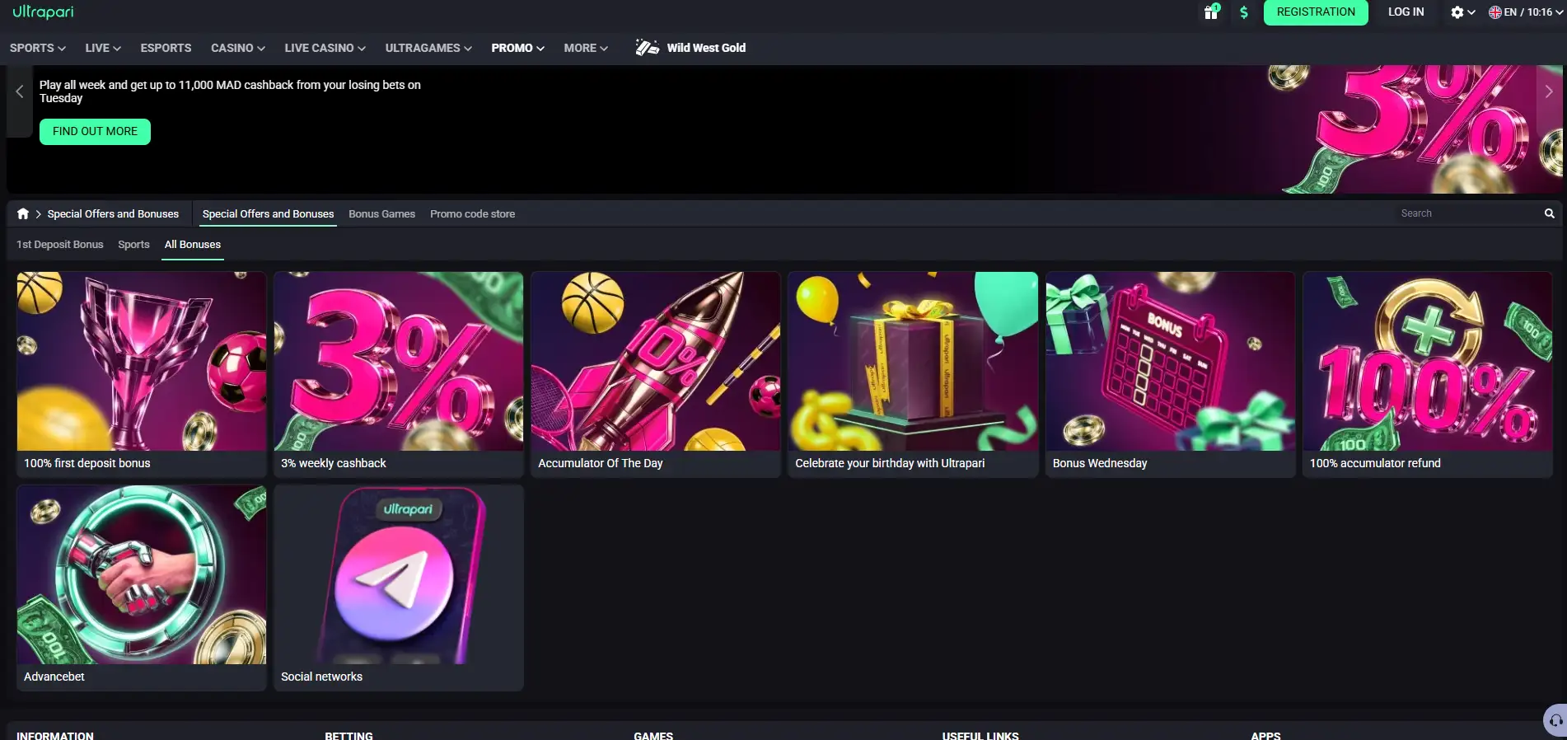The image size is (1567, 740).
Task: Click into the bonus Search field
Action: 1468,213
